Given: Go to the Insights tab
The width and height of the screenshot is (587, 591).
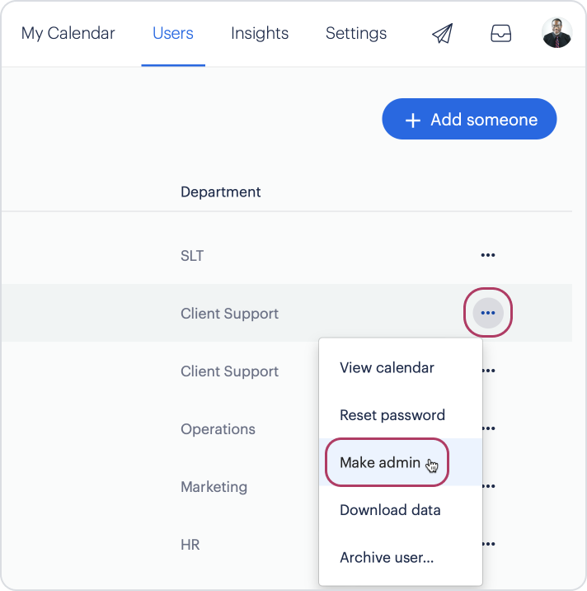Looking at the screenshot, I should click(260, 33).
